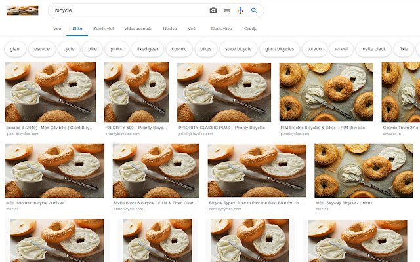Open Nastavitve settings menu
Image resolution: width=420 pixels, height=262 pixels.
pos(221,29)
